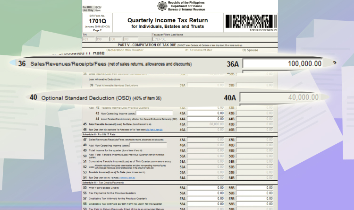Click the first TIN box showing 403
The image size is (354, 210).
coord(88,39)
